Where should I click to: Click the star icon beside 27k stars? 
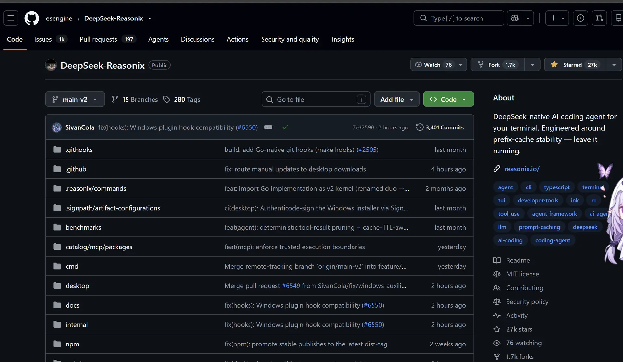(497, 329)
